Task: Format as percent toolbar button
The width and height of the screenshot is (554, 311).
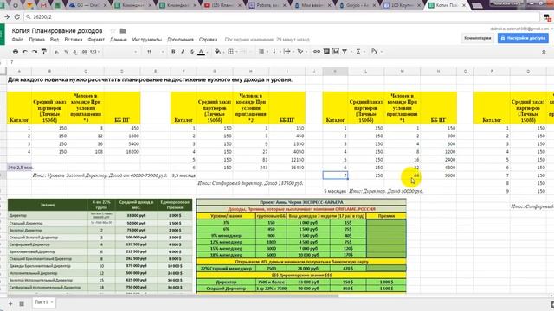Action: point(66,52)
